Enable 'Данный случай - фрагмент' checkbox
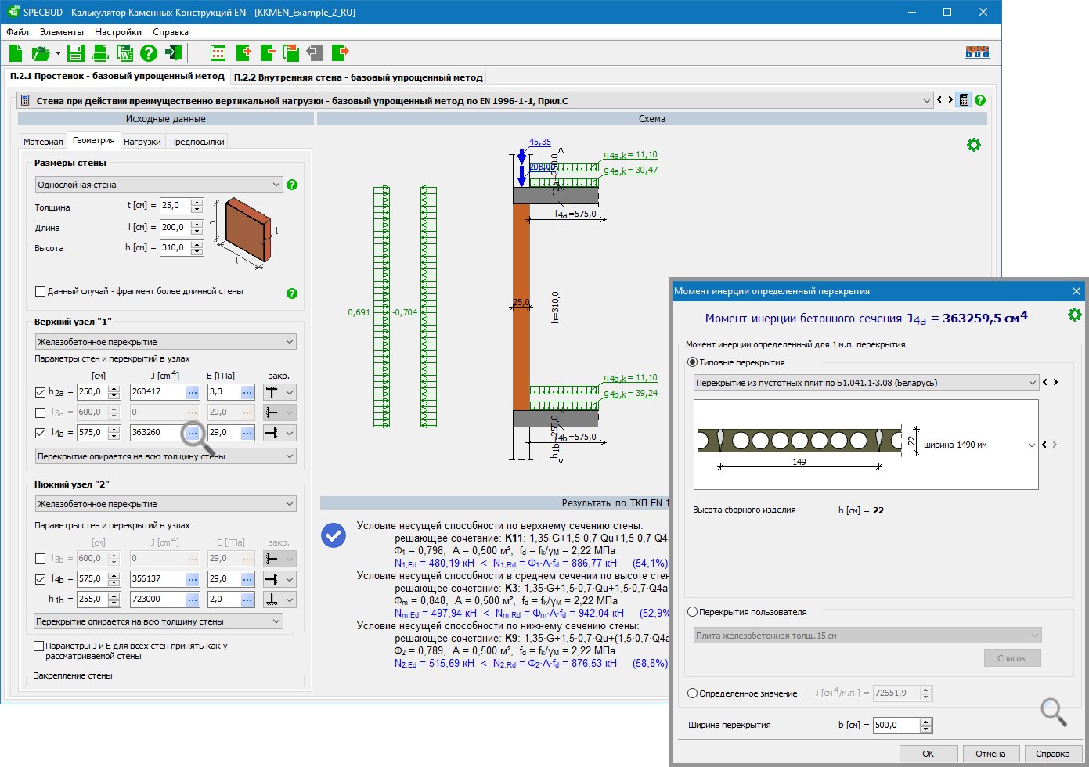This screenshot has height=767, width=1089. (40, 291)
